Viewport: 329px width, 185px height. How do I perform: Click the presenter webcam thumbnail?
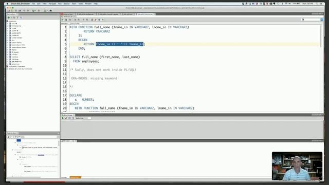297,166
